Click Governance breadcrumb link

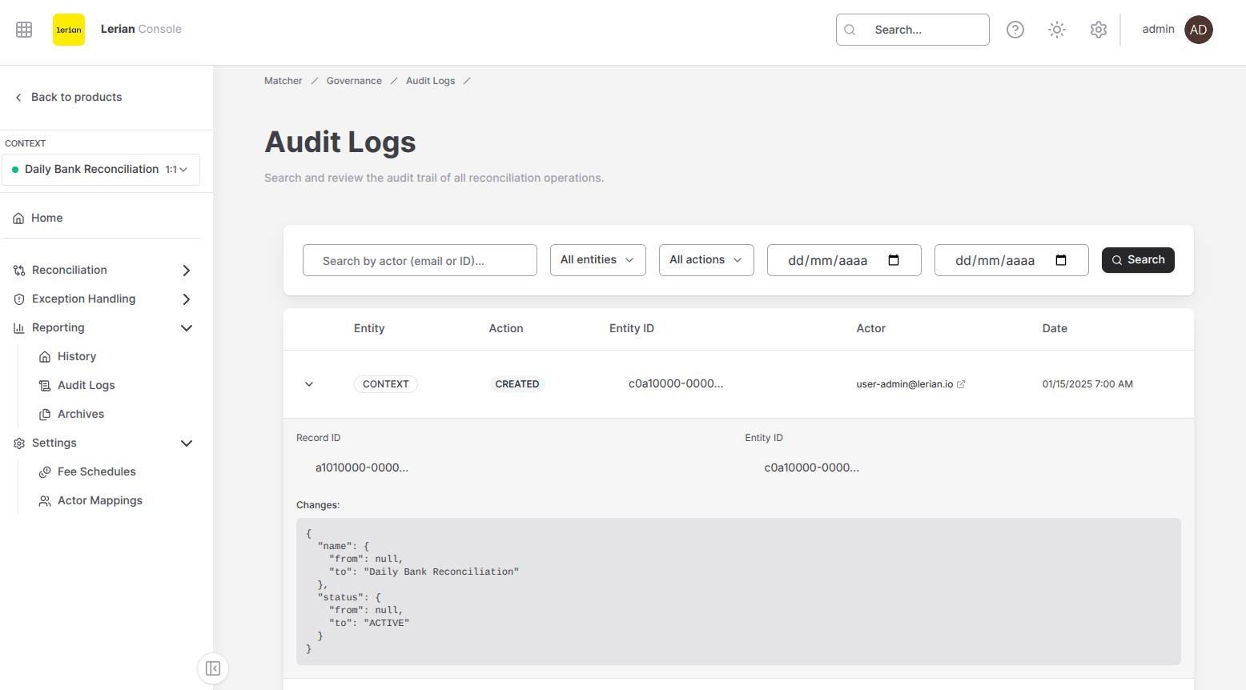click(354, 81)
